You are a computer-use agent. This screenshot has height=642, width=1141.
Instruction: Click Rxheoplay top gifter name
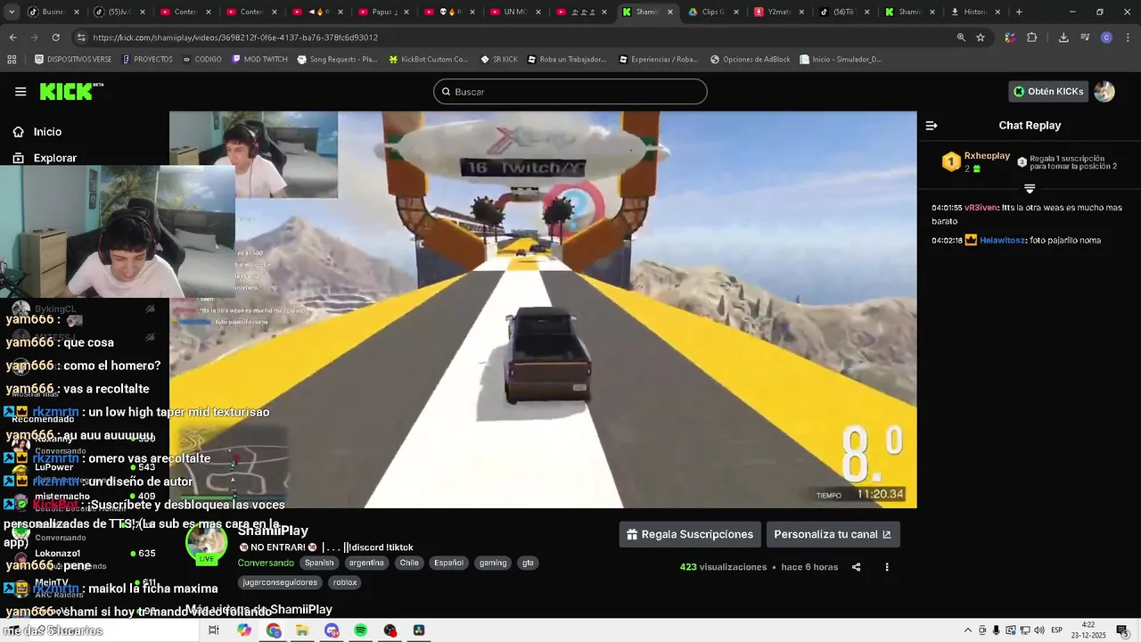(x=987, y=156)
